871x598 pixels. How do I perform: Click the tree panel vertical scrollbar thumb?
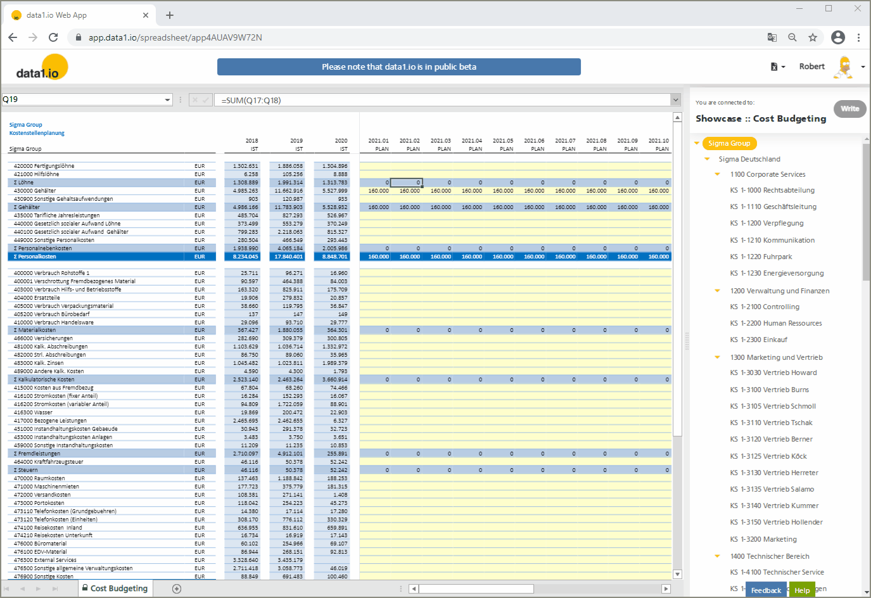click(866, 212)
